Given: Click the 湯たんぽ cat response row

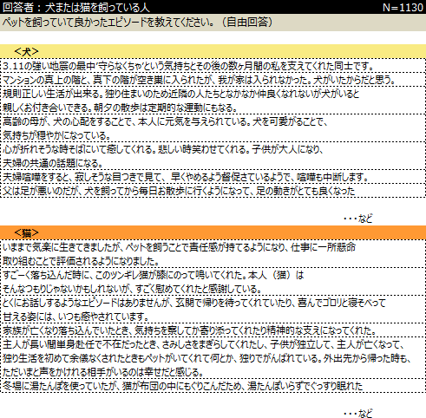Looking at the screenshot, I should (x=213, y=386).
